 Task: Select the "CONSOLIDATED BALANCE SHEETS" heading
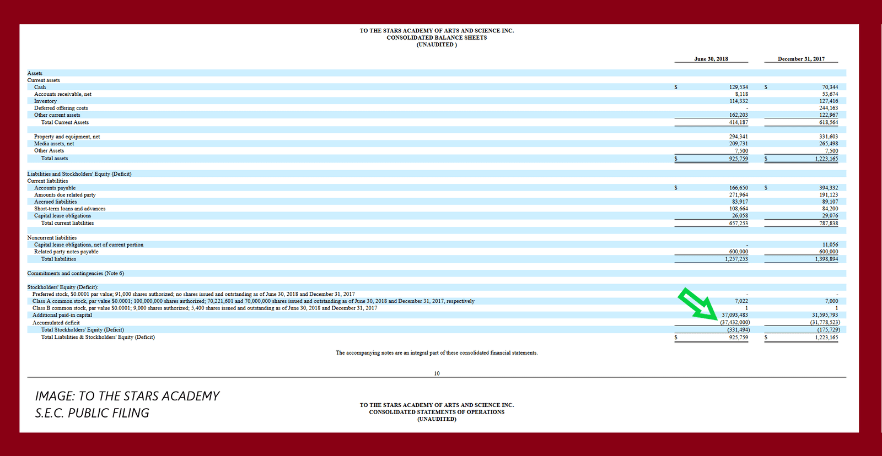click(x=437, y=37)
